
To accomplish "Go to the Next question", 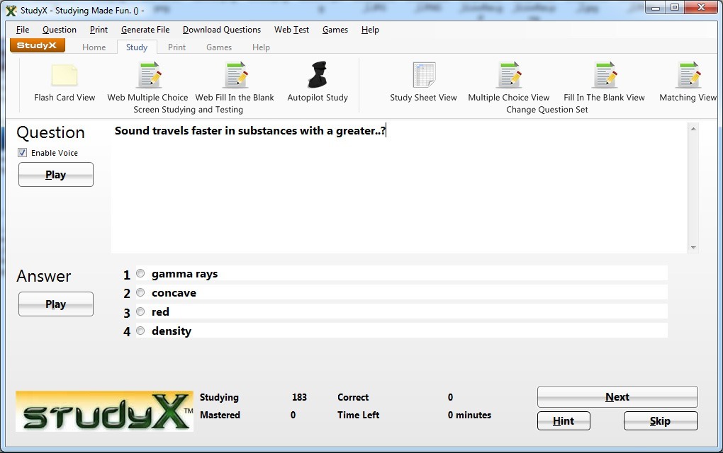I will (617, 397).
